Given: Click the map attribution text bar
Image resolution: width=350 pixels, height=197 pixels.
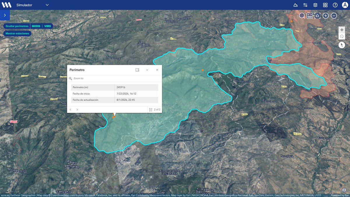Looking at the screenshot, I should click(x=161, y=195).
